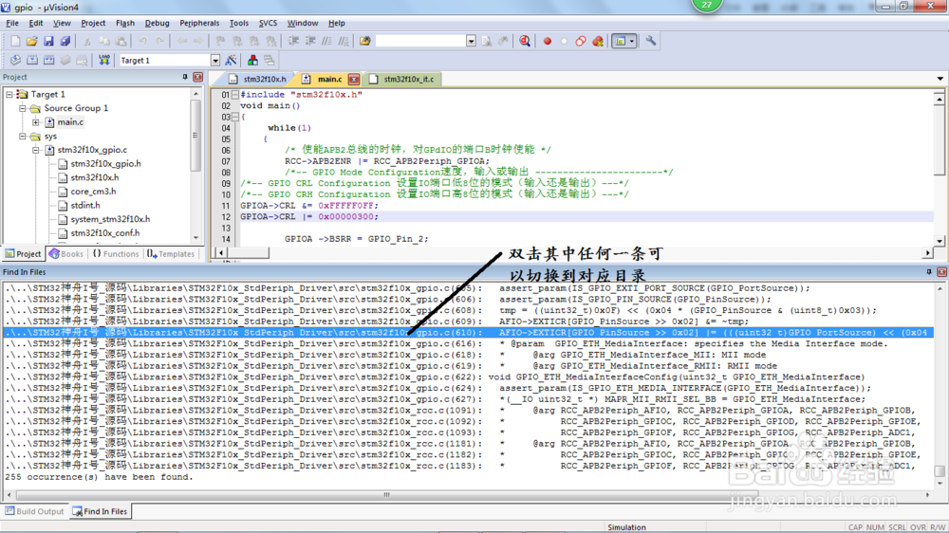The height and width of the screenshot is (533, 949).
Task: Open the editor tab list dropdown arrow
Action: (x=940, y=79)
